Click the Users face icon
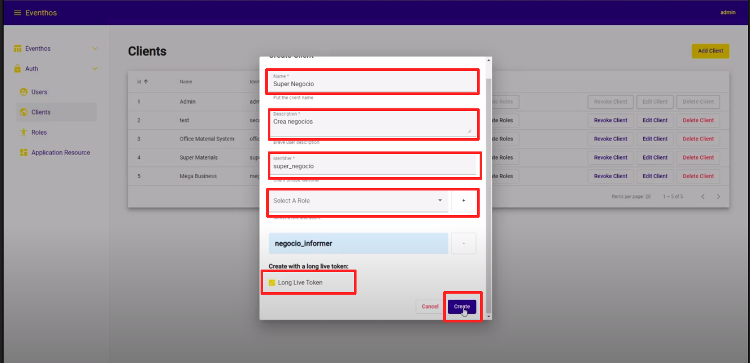The height and width of the screenshot is (363, 750). click(24, 92)
